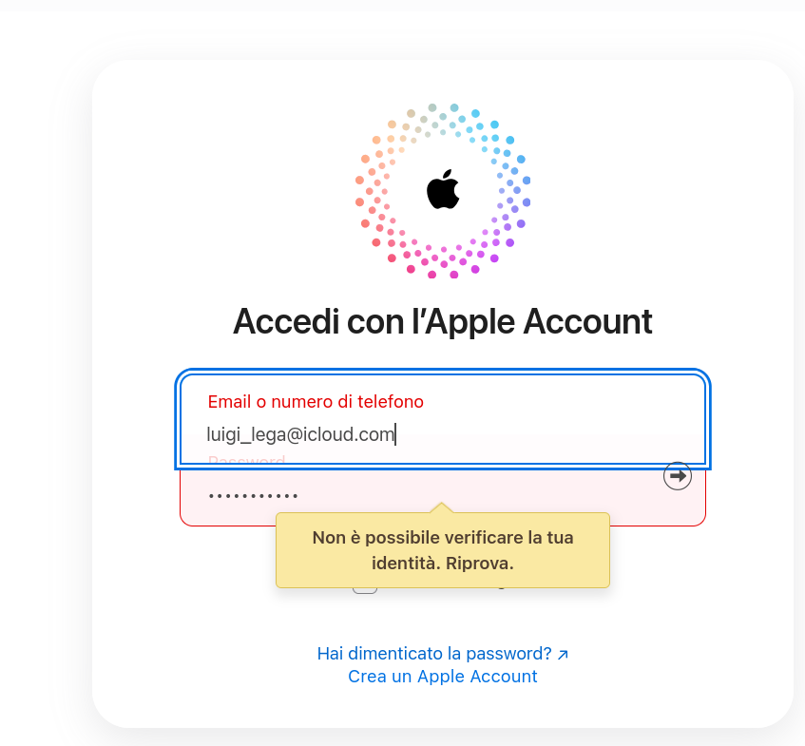Click the "Accedi" word in the heading
The image size is (805, 746).
[x=284, y=321]
